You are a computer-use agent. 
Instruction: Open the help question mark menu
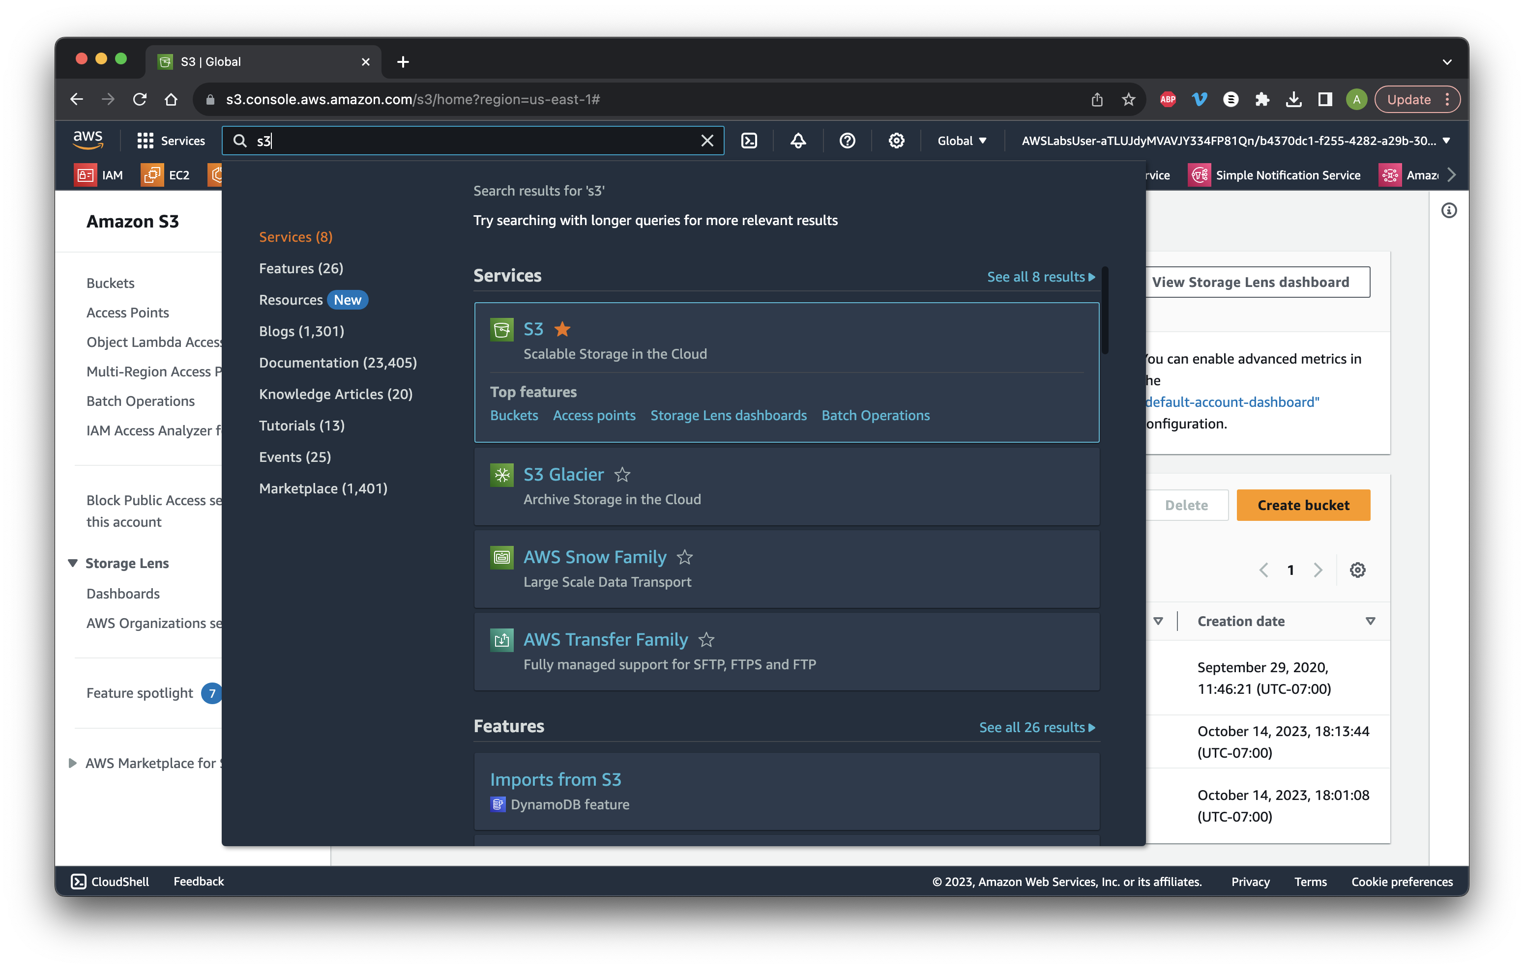point(848,141)
